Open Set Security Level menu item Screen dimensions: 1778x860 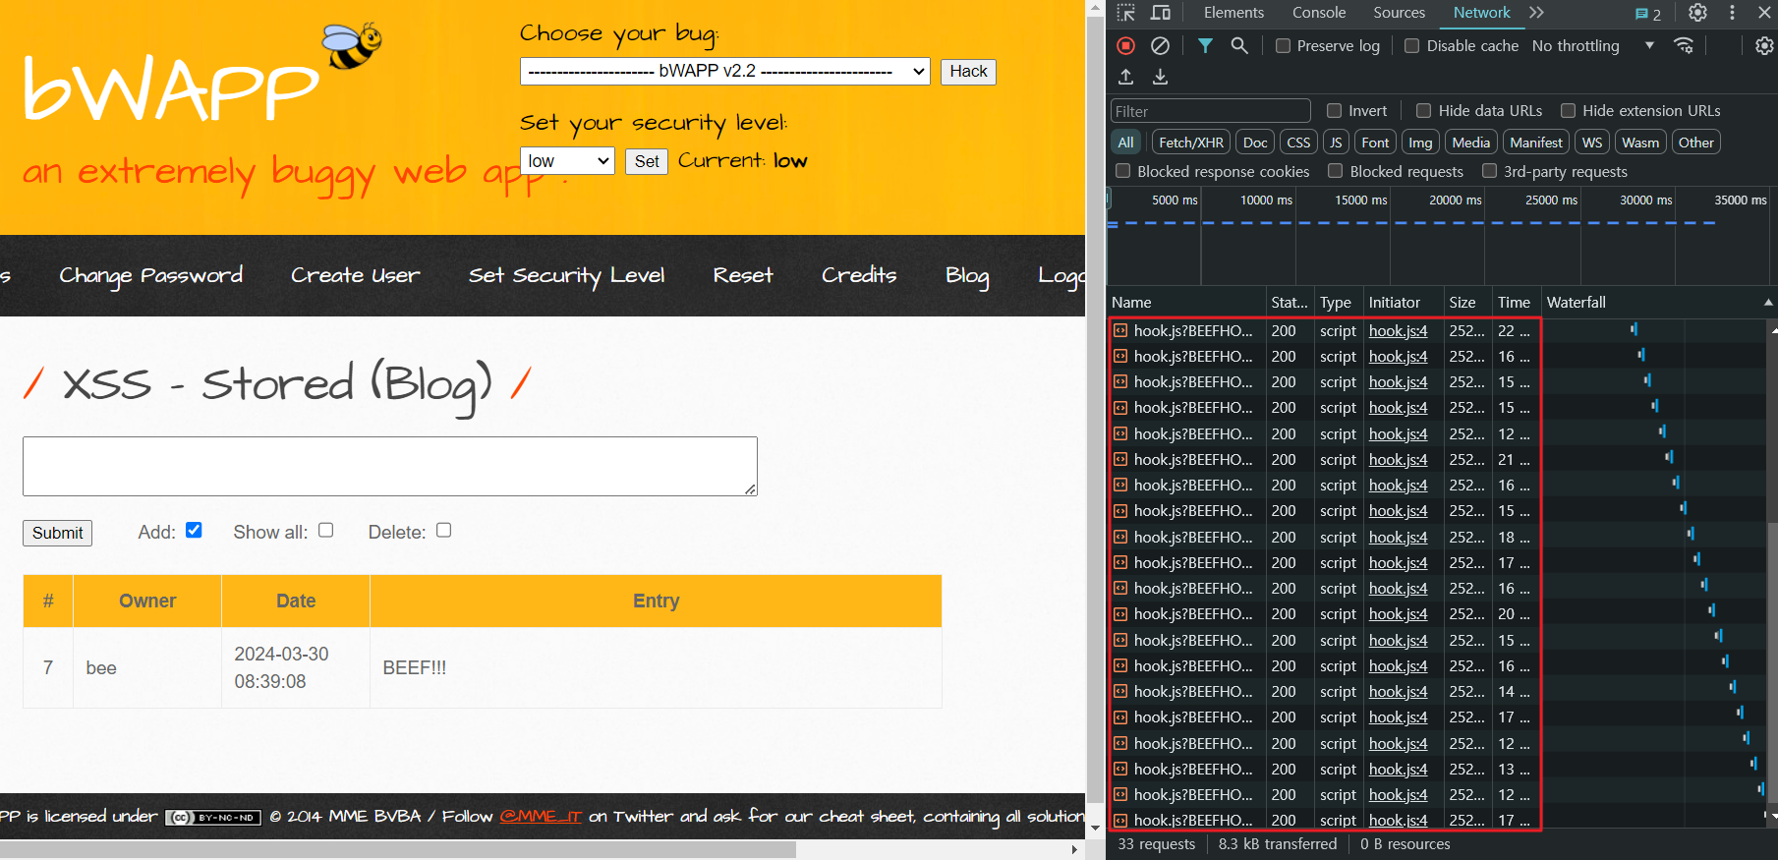click(x=566, y=276)
